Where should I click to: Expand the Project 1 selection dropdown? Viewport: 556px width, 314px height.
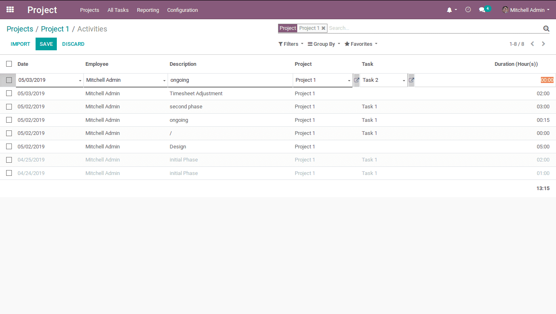(x=349, y=81)
